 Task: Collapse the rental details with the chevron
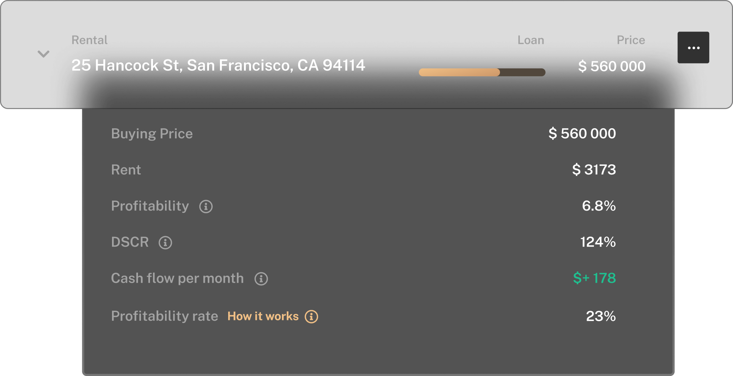[44, 54]
